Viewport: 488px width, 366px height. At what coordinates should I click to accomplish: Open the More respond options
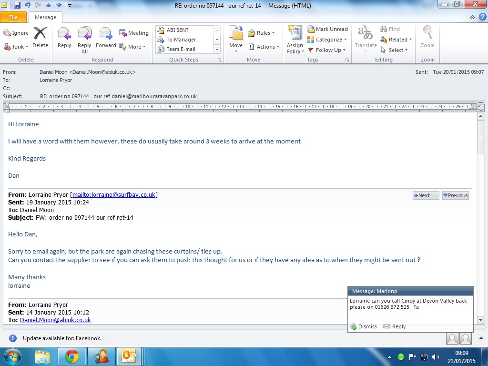(x=132, y=47)
